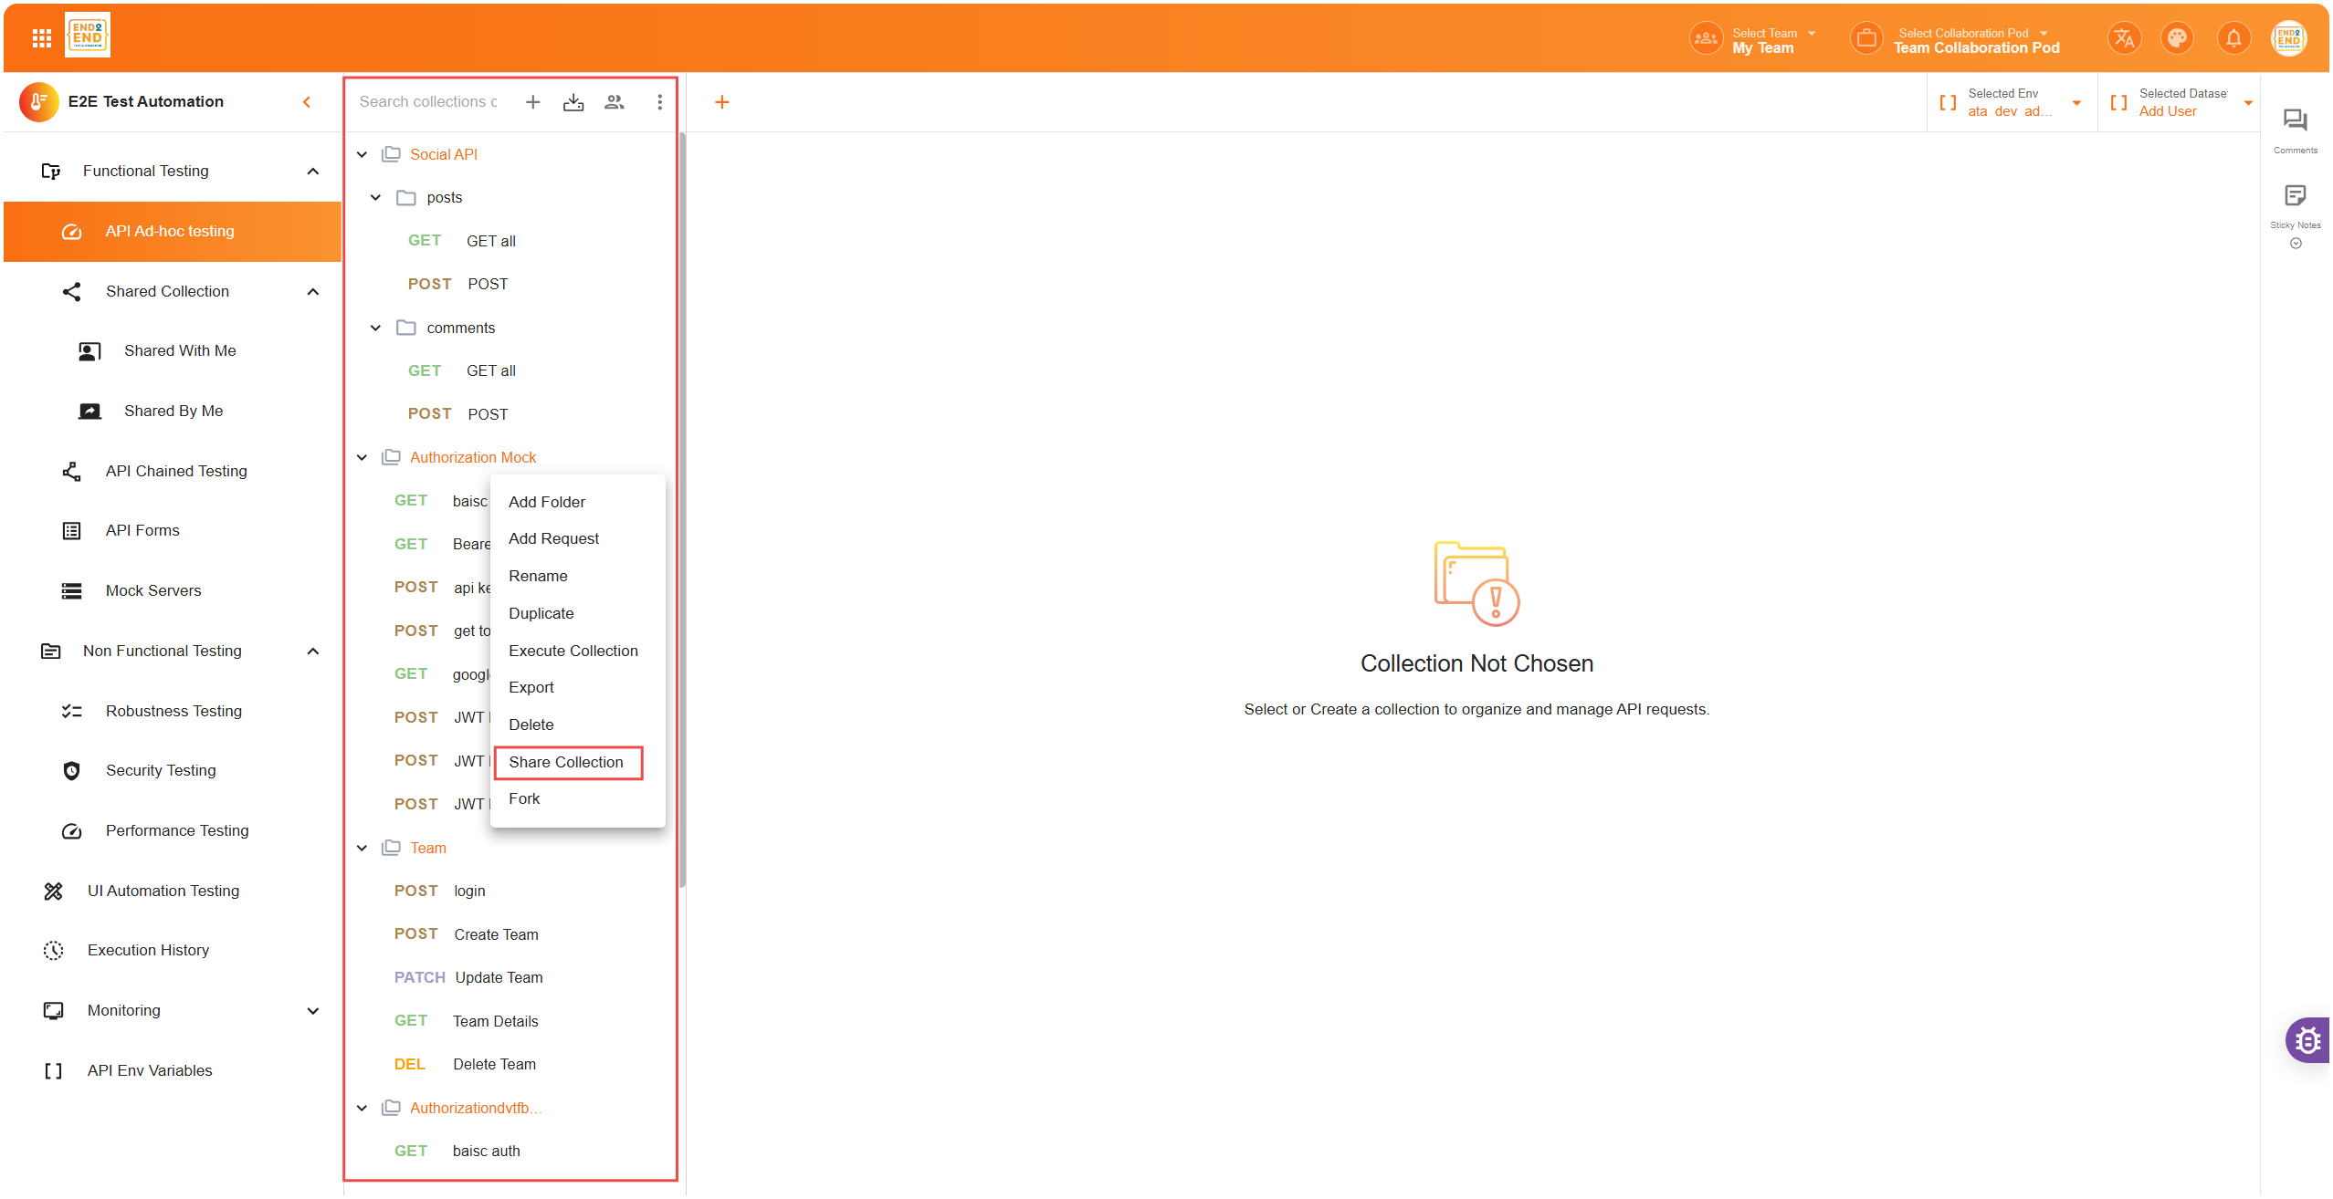Select Execute Collection menu entry
The width and height of the screenshot is (2333, 1199).
pyautogui.click(x=573, y=651)
